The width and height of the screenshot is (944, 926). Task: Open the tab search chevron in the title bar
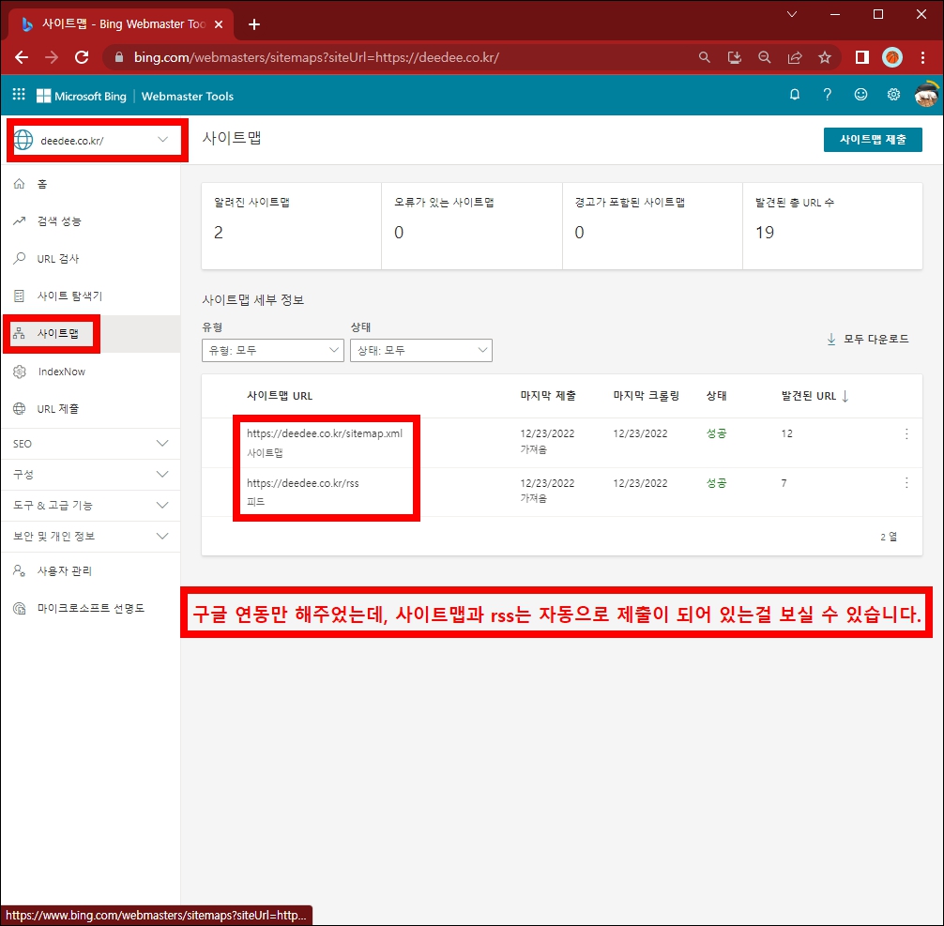click(792, 14)
